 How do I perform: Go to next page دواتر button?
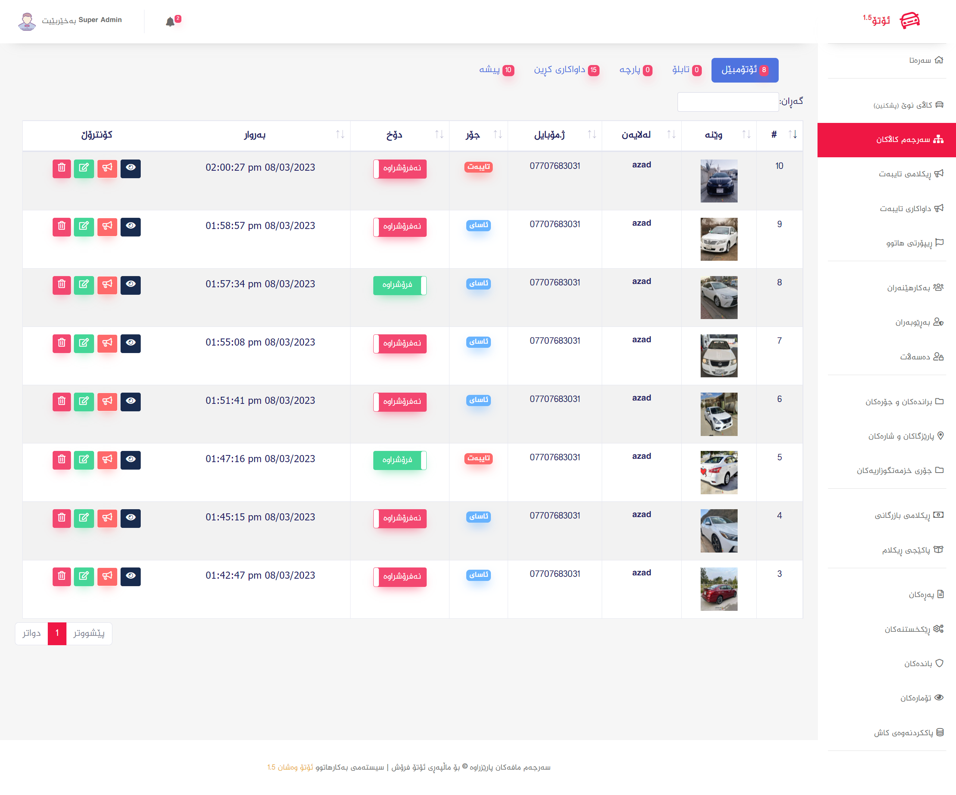[32, 633]
